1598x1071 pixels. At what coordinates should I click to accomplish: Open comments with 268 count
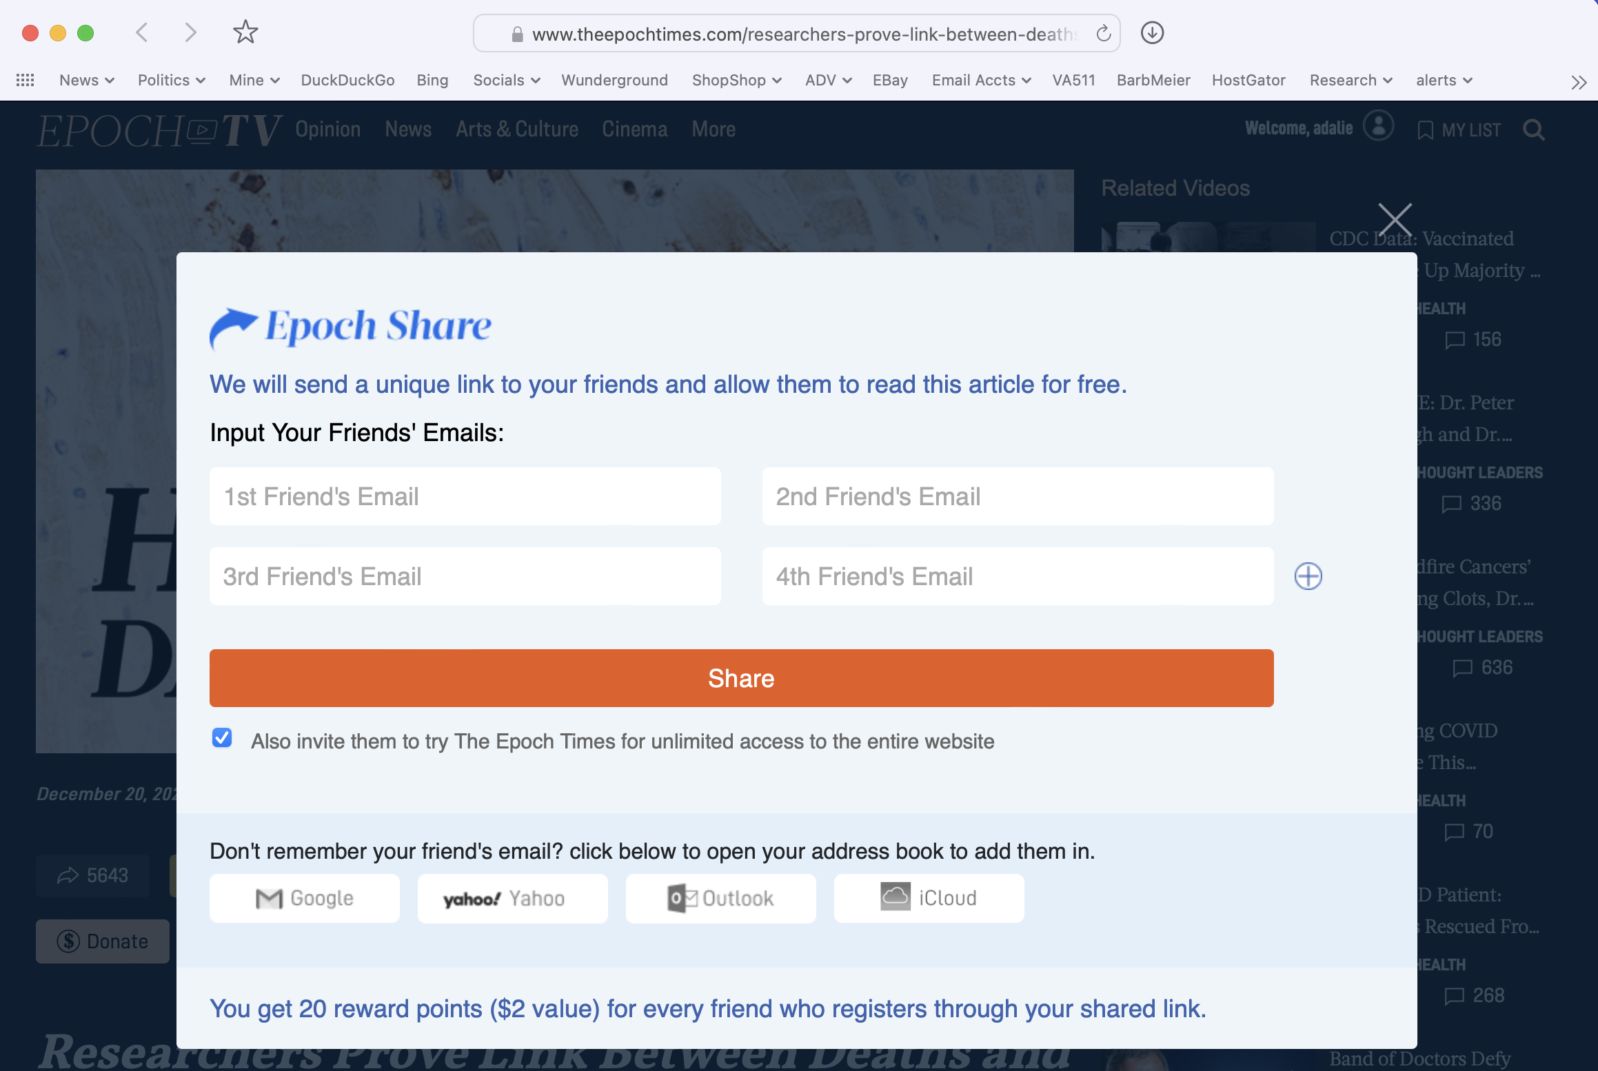(1475, 995)
